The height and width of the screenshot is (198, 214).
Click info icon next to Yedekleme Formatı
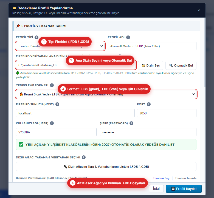(52, 85)
